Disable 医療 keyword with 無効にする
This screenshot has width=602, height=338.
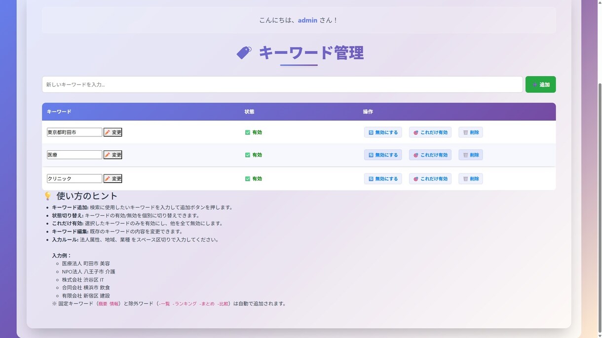tap(383, 155)
